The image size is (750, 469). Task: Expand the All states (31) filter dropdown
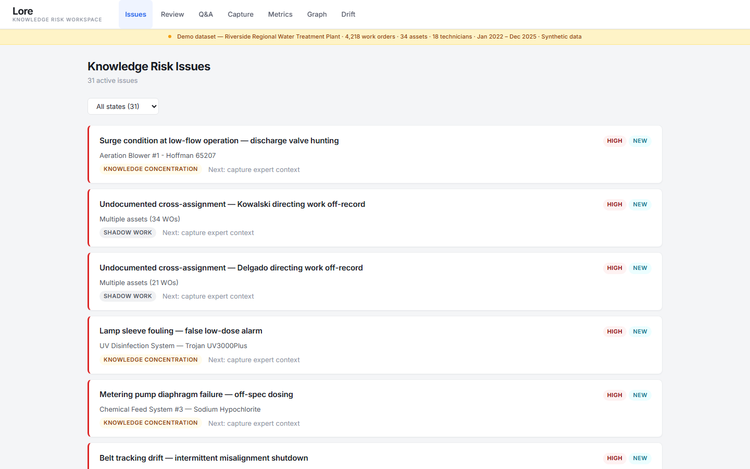(123, 106)
